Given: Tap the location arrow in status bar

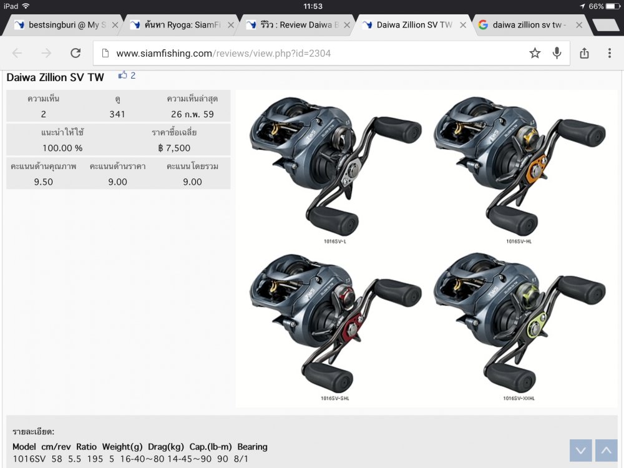Looking at the screenshot, I should [582, 6].
